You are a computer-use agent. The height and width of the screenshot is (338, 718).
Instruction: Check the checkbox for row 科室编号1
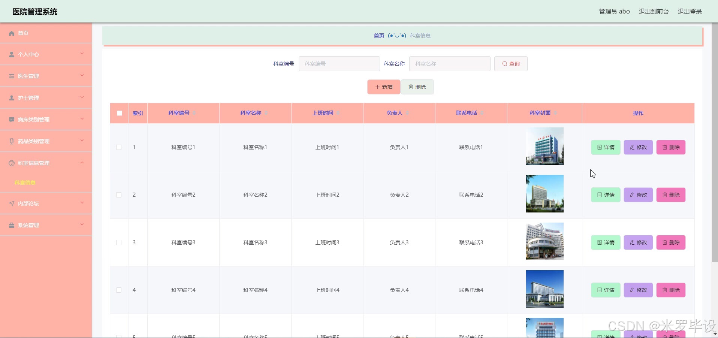[119, 147]
